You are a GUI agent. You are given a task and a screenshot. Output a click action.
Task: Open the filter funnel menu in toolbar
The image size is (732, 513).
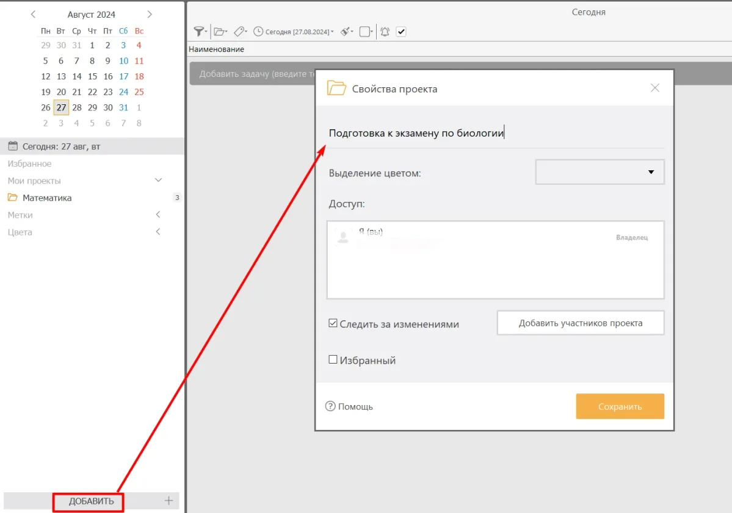(199, 32)
